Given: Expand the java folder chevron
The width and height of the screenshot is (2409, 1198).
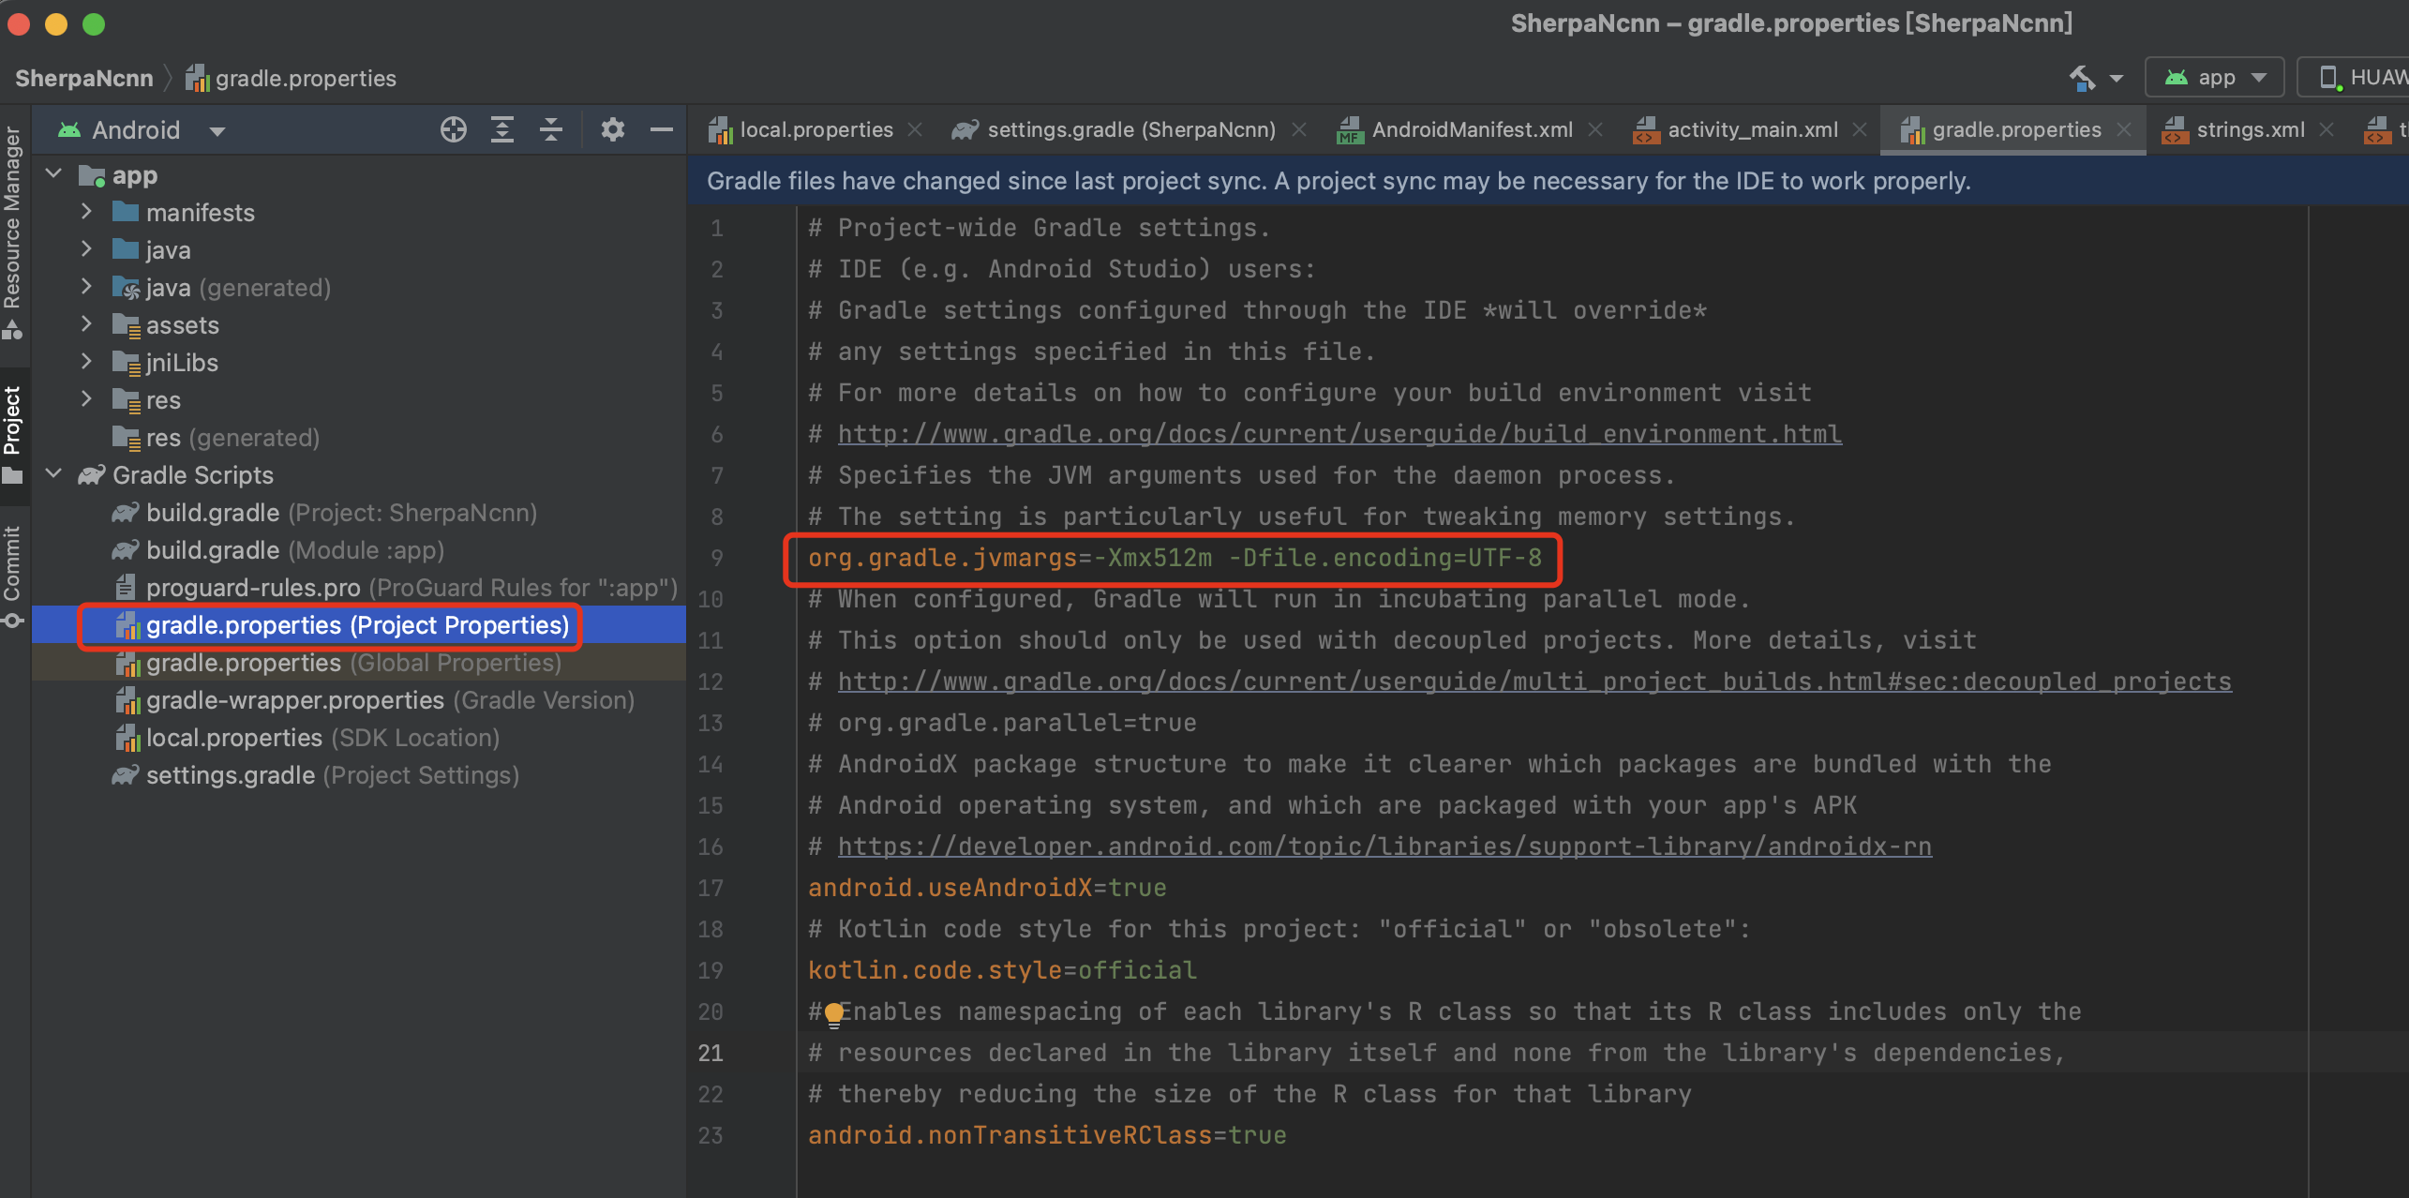Looking at the screenshot, I should pos(86,249).
